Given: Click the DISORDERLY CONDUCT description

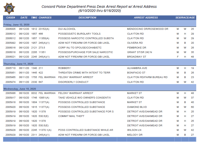Looking at the screenshot, I should click(x=73, y=82).
